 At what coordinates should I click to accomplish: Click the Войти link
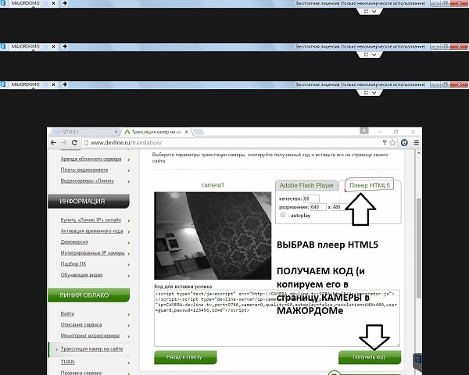tap(67, 314)
